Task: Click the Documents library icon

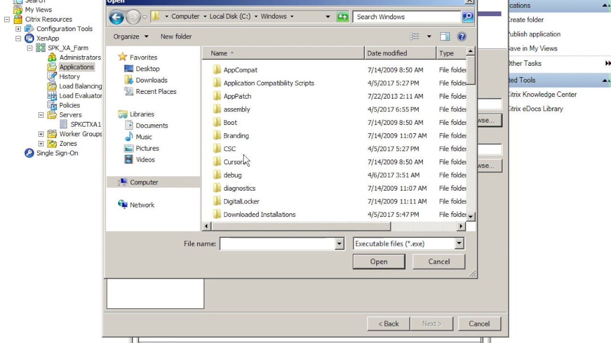Action: click(128, 125)
